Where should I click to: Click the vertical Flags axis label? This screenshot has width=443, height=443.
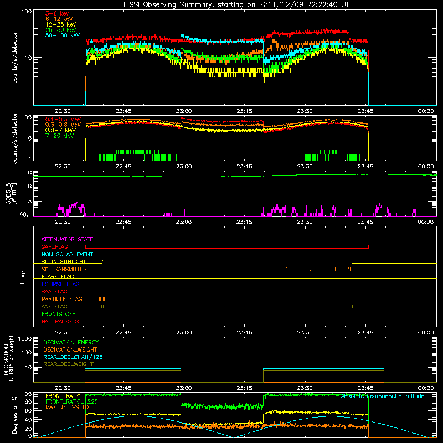[x=23, y=276]
